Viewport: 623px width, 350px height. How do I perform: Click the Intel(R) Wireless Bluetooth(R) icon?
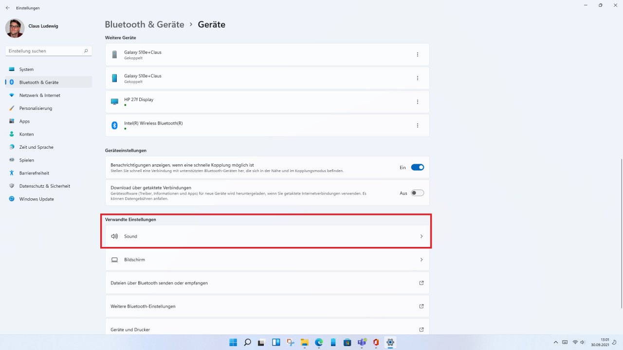click(114, 125)
